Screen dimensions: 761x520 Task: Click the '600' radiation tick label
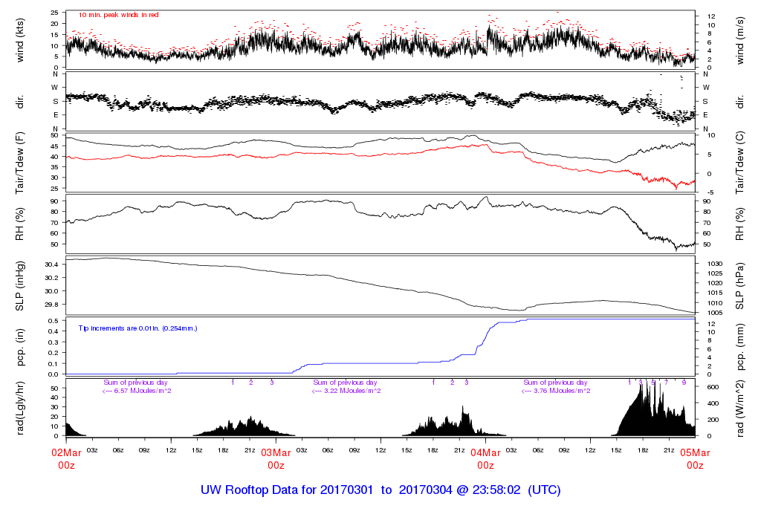pos(713,387)
